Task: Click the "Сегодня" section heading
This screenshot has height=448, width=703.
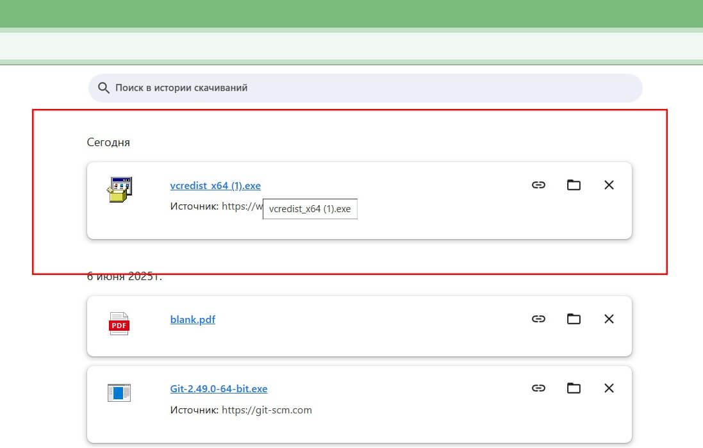Action: [x=108, y=142]
